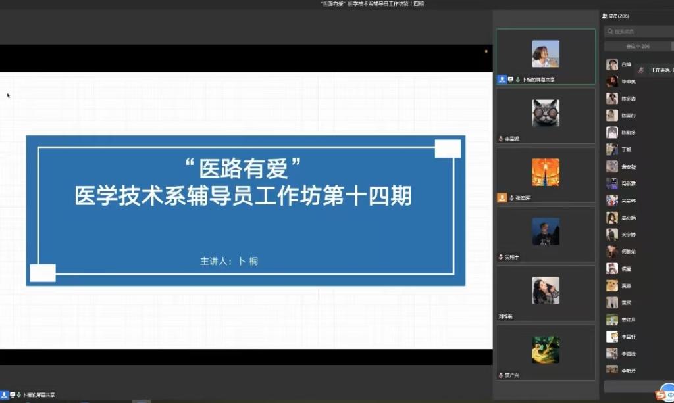Click the orange co-host badge under the orange avatar
This screenshot has width=674, height=403.
502,197
